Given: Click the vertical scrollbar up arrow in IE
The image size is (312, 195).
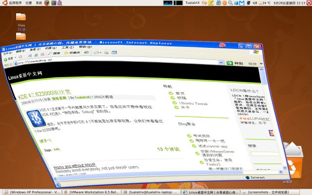Looking at the screenshot, I should click(261, 69).
